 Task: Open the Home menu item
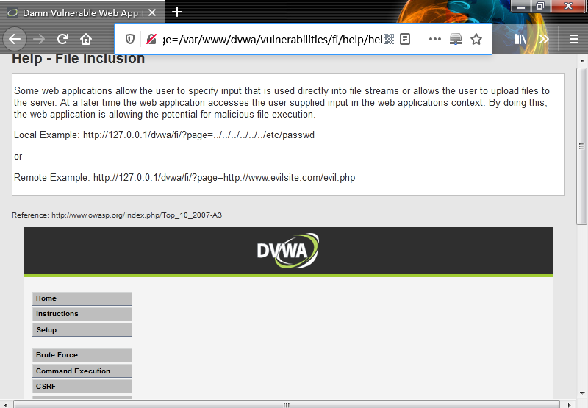click(x=82, y=298)
